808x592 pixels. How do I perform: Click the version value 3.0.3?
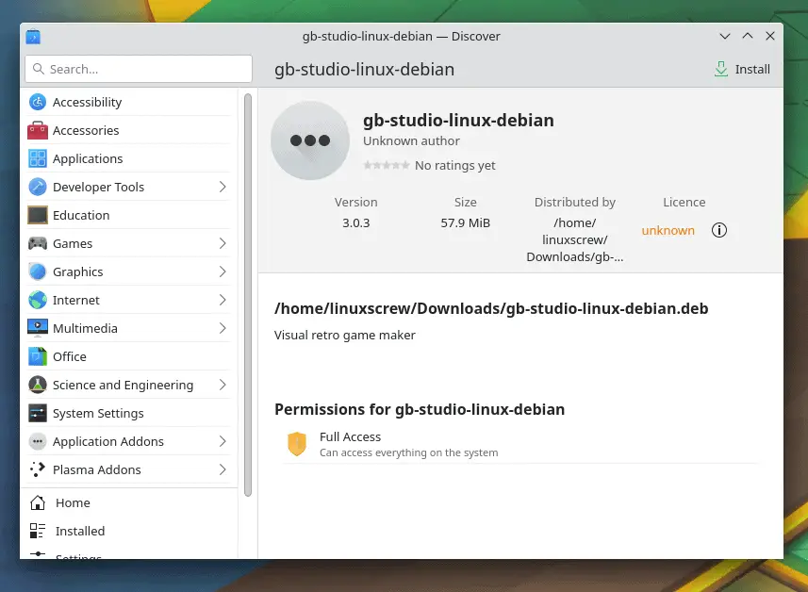point(356,222)
